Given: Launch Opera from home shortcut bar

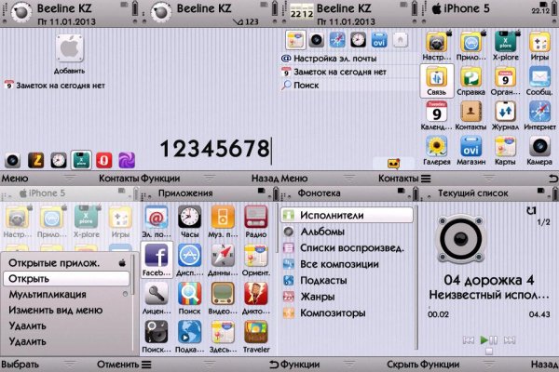Looking at the screenshot, I should (103, 161).
